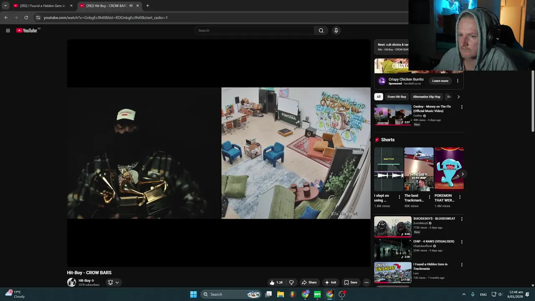The image size is (535, 301).
Task: Open options for 'POKEMON THAT WER' short
Action: (x=460, y=197)
